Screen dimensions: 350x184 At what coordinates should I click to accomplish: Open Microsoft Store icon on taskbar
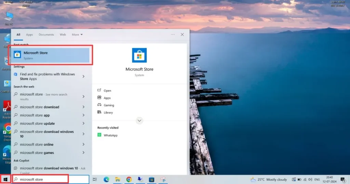[x=151, y=179]
